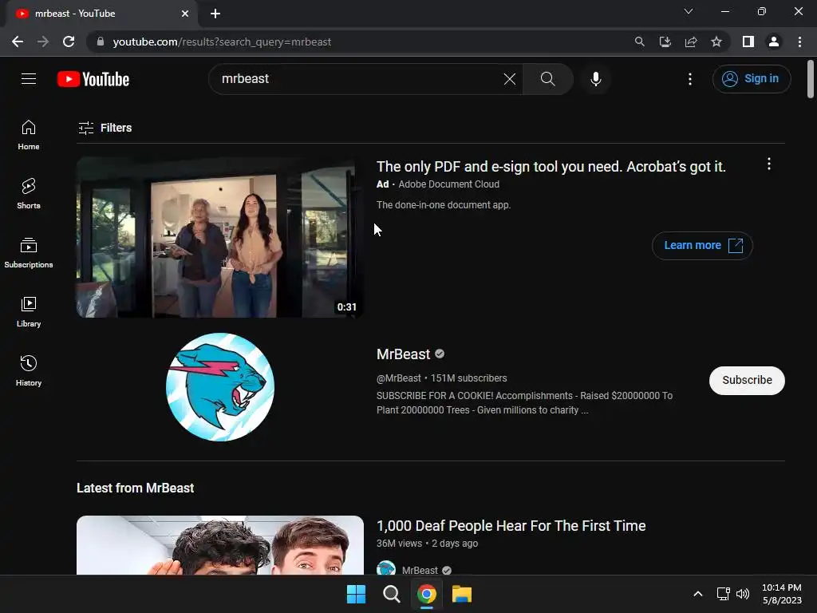Viewport: 817px width, 613px height.
Task: Start voice search with microphone
Action: 595,79
